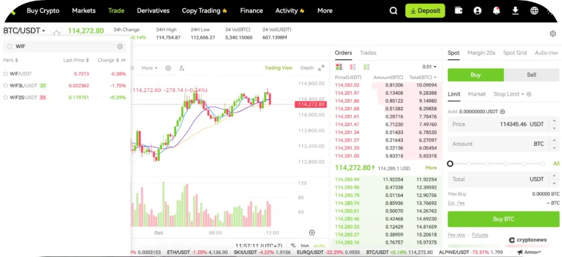Expand the Stop Limit order type dropdown
The image size is (562, 257).
click(509, 94)
